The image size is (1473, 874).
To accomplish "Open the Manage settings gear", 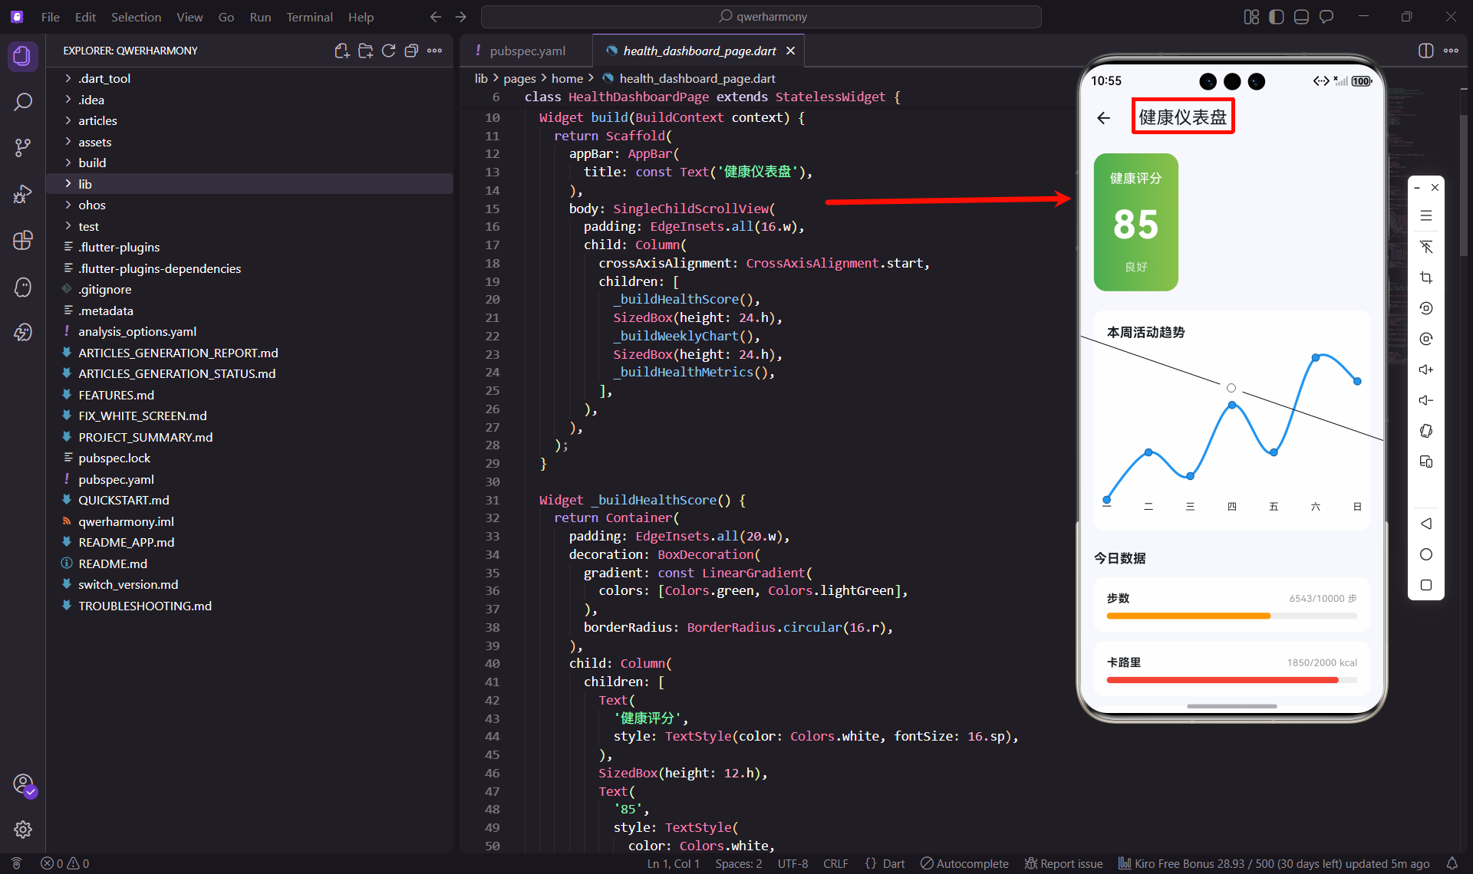I will pos(23,830).
